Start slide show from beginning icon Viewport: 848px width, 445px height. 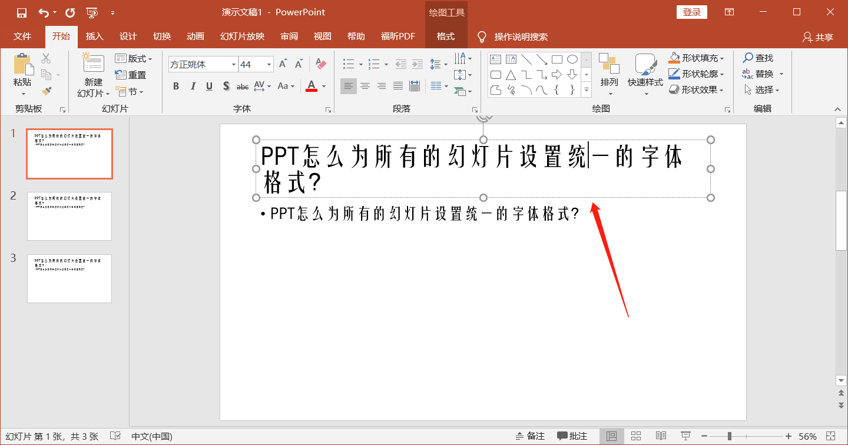[91, 12]
